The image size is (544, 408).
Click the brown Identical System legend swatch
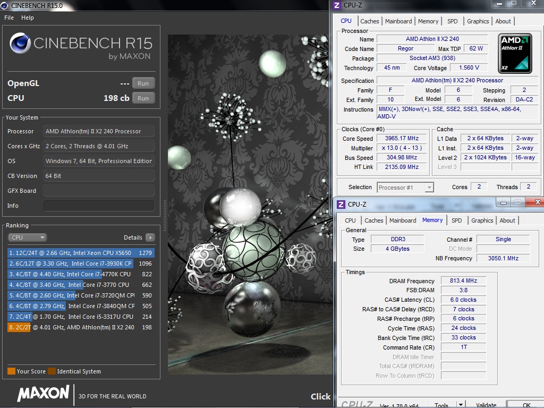point(52,371)
